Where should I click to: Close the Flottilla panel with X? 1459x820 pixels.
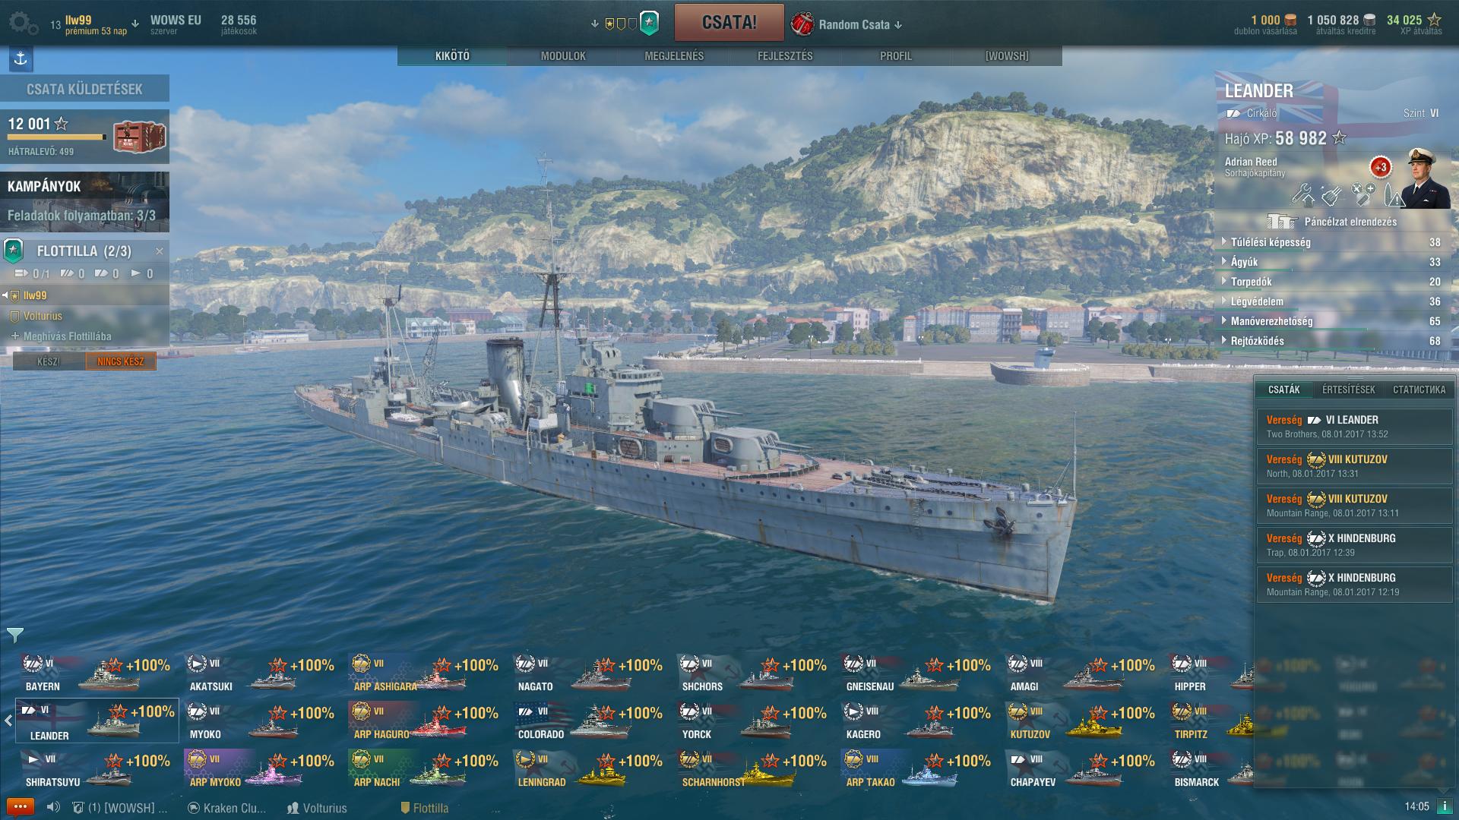click(x=160, y=251)
